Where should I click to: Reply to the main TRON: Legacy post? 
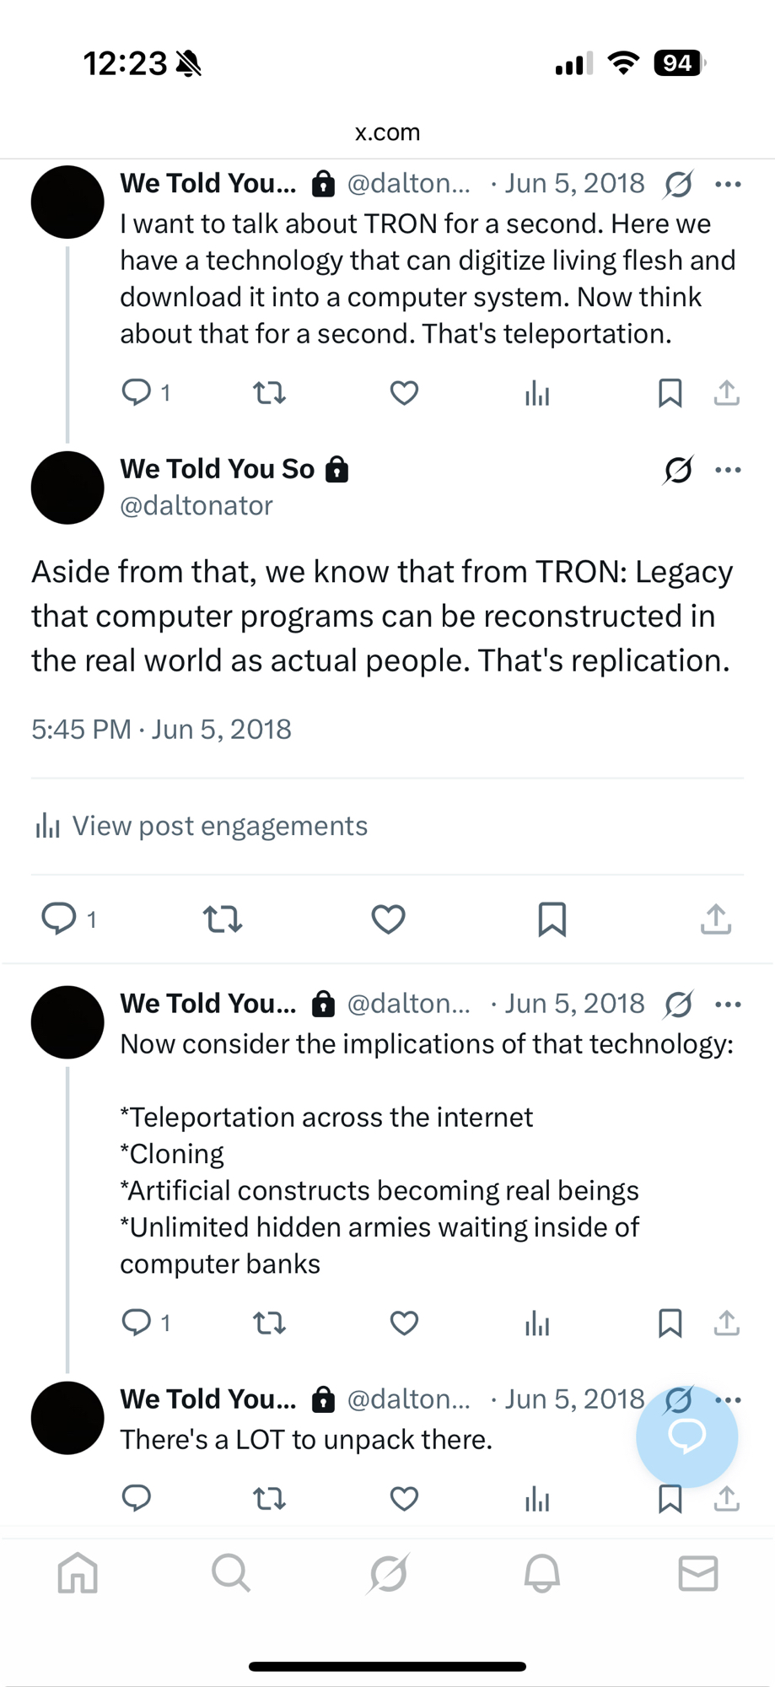pos(59,919)
